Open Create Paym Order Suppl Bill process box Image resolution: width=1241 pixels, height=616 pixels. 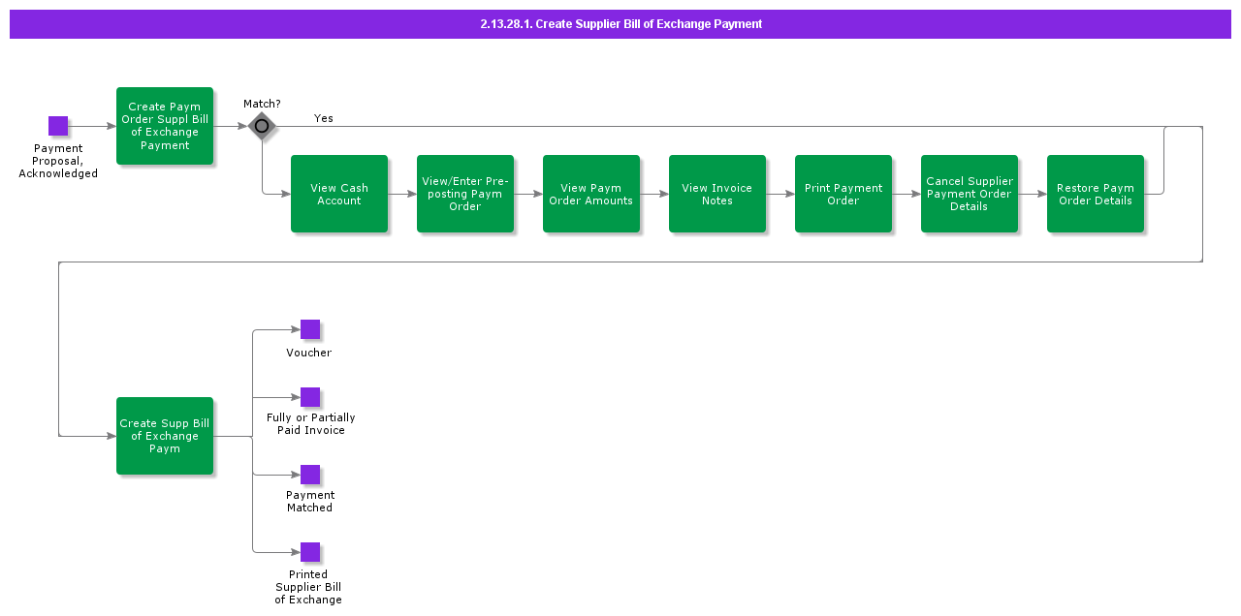(x=165, y=126)
